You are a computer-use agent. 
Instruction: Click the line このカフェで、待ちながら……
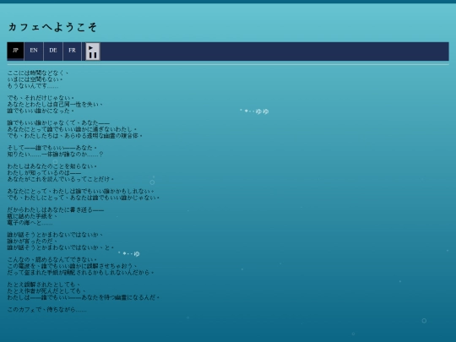[x=46, y=309]
